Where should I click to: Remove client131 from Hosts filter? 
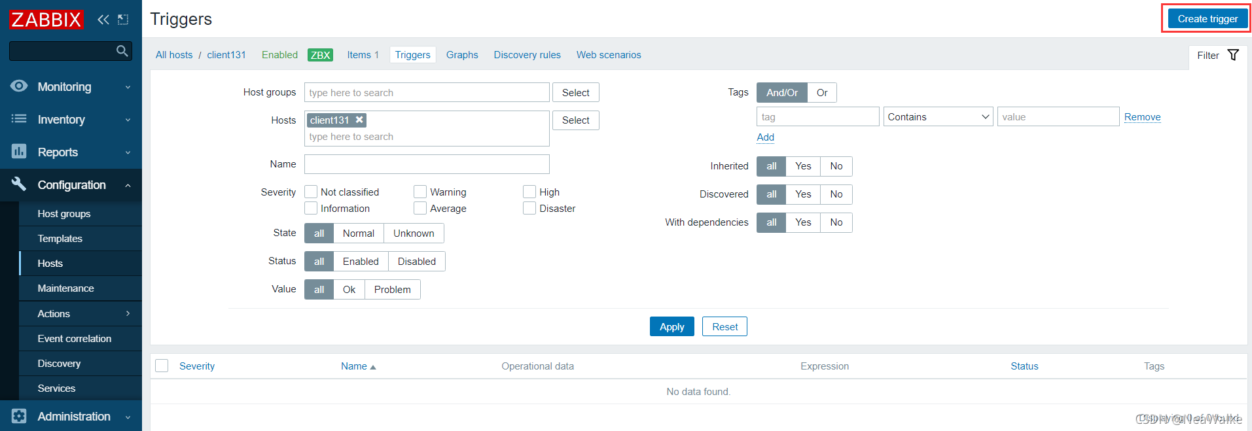[x=359, y=120]
